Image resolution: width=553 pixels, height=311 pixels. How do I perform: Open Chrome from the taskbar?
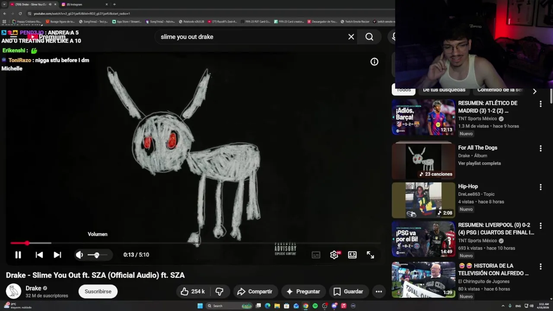pos(305,306)
